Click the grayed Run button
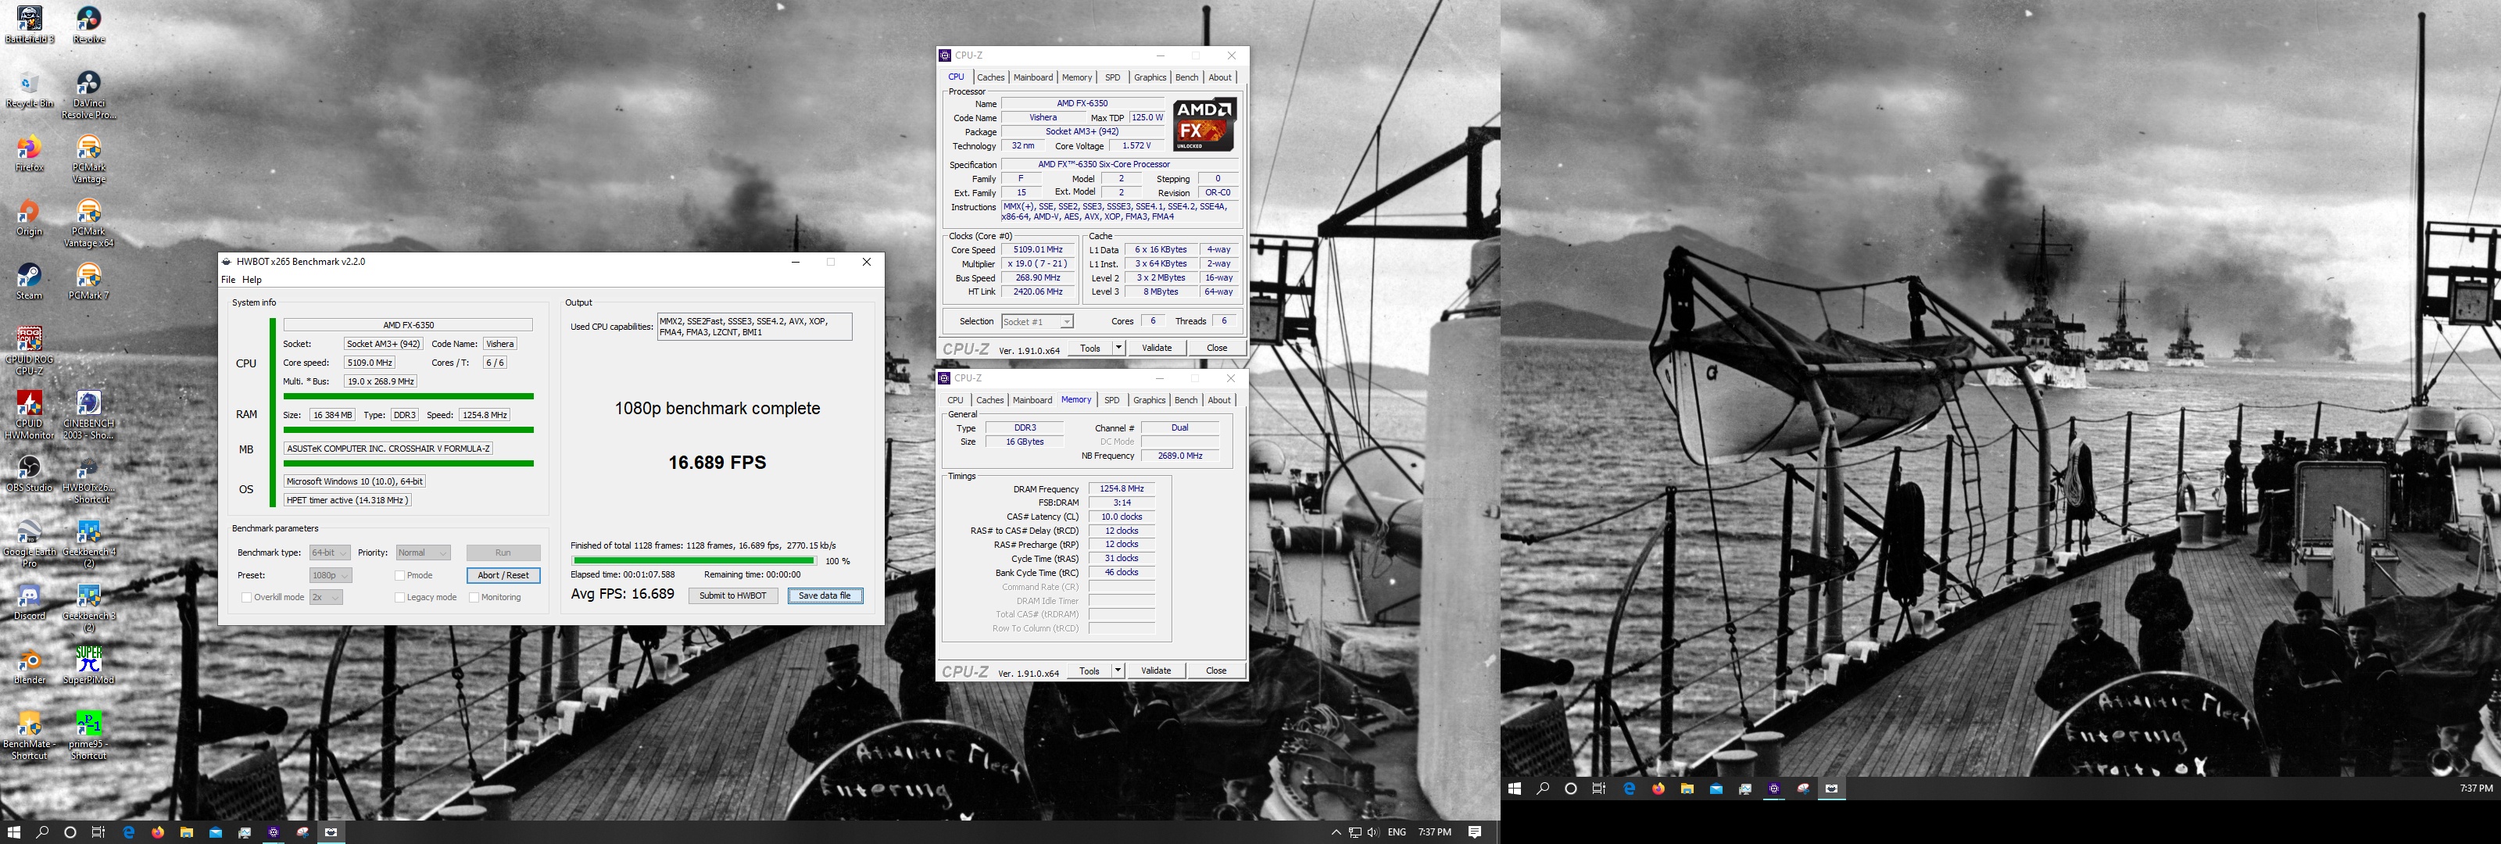This screenshot has height=844, width=2501. [503, 553]
